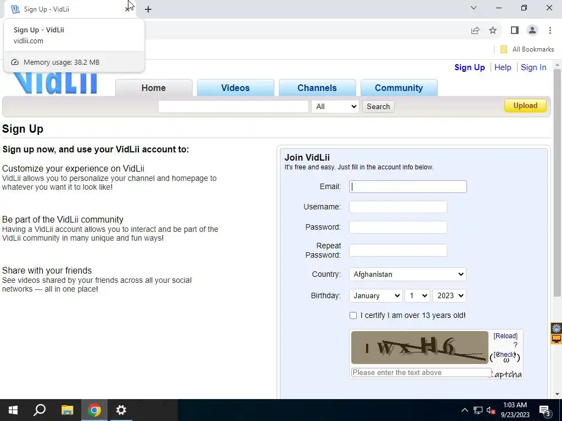The height and width of the screenshot is (421, 562).
Task: Select the Sign Up - VidLii browser tab
Action: [70, 9]
